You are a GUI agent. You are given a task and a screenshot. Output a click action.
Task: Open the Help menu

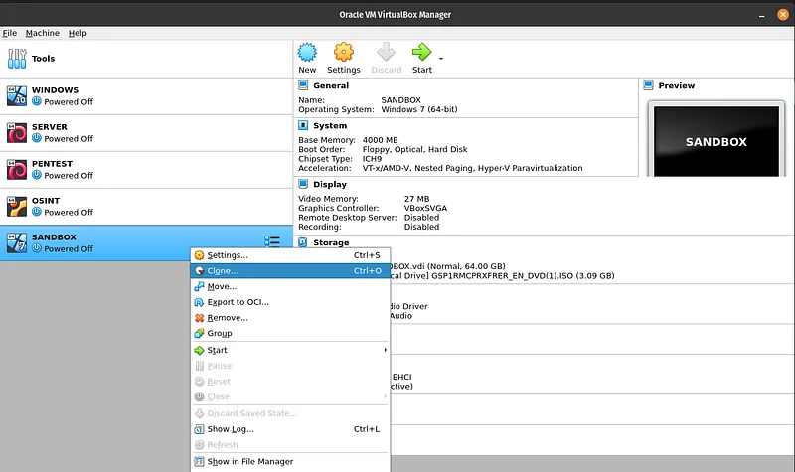tap(78, 33)
